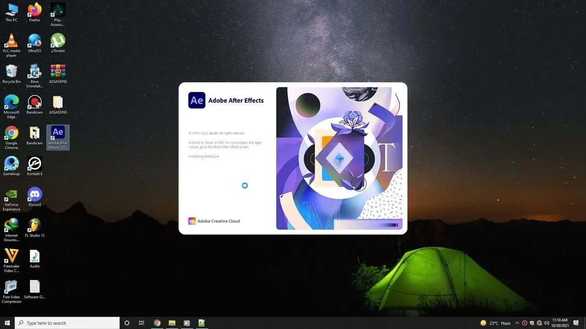Open the red recording tray icon
Screen dimensions: 586x329
[525, 323]
